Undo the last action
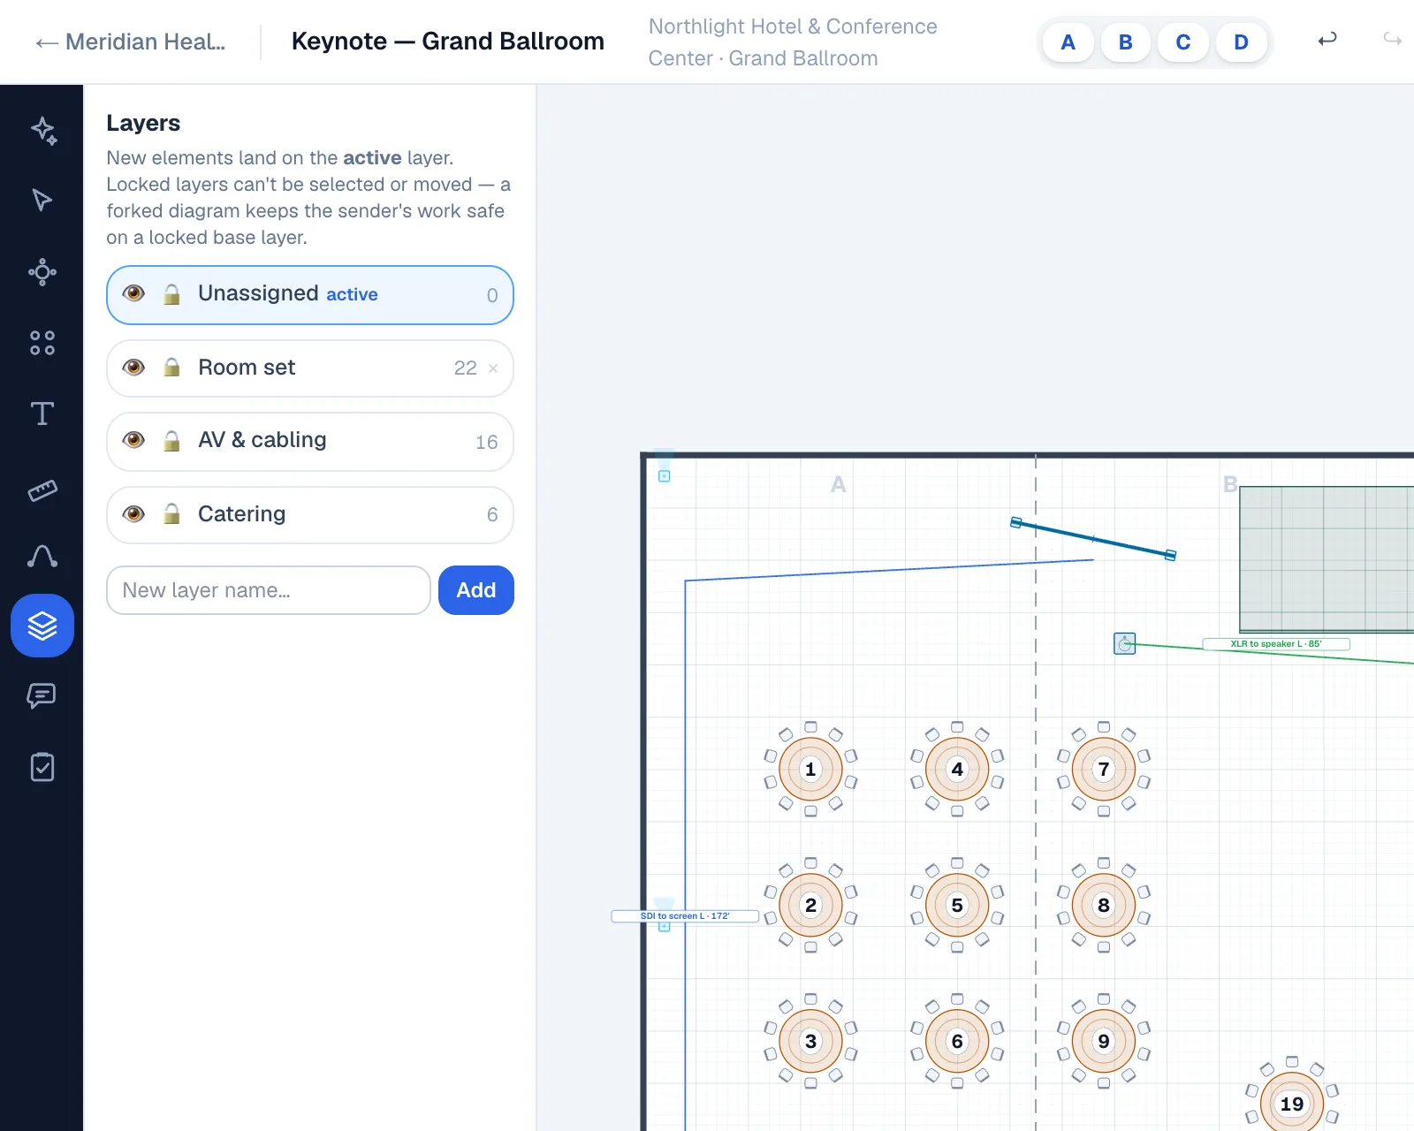1414x1131 pixels. pyautogui.click(x=1327, y=40)
